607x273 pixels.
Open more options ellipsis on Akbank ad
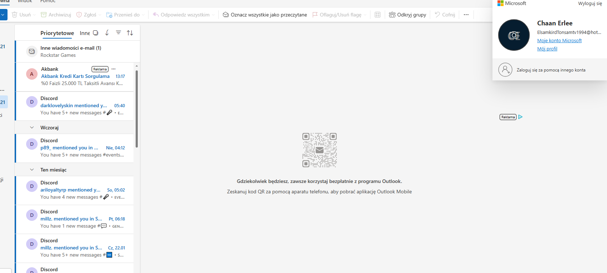pyautogui.click(x=113, y=69)
